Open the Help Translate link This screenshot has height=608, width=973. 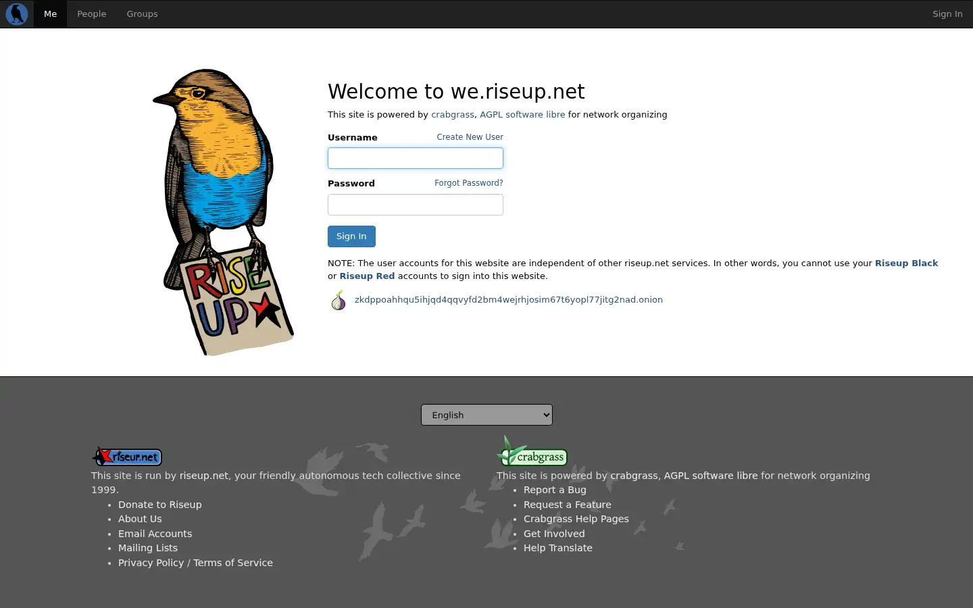[x=558, y=548]
